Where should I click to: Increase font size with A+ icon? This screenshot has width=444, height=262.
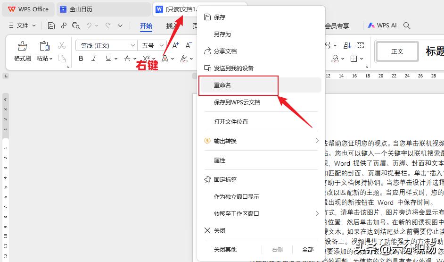tap(175, 45)
